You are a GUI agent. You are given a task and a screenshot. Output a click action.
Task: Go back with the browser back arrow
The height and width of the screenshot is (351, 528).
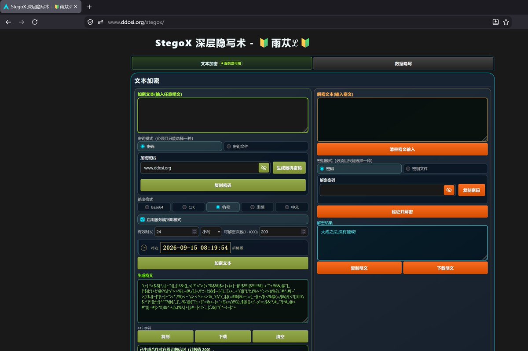[x=8, y=22]
